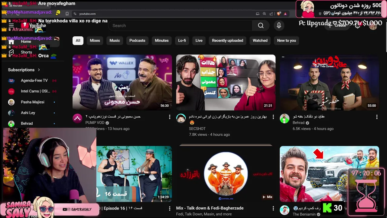Play the Behrad 55:00 video thumbnail

point(329,82)
